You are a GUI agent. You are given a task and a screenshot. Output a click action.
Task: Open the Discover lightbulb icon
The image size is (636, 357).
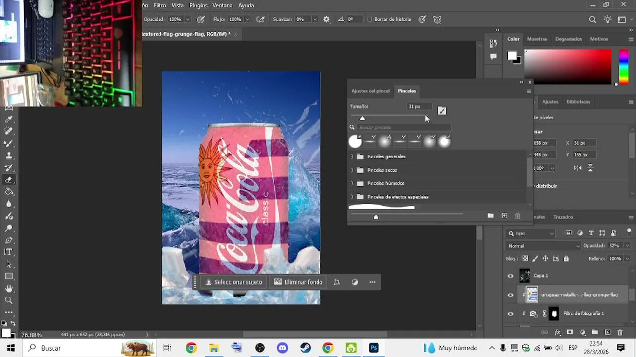[608, 19]
